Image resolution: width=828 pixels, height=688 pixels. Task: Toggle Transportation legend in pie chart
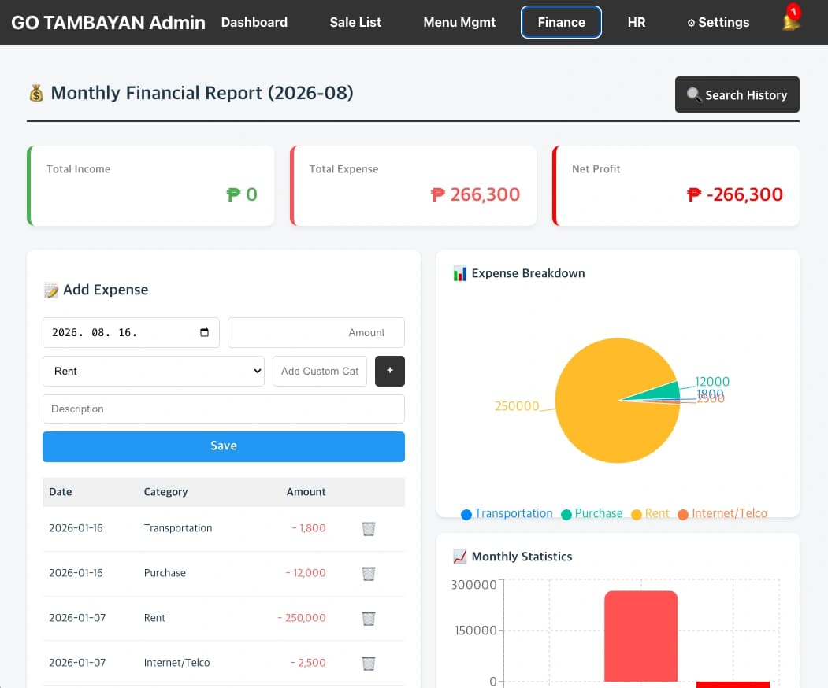coord(507,513)
